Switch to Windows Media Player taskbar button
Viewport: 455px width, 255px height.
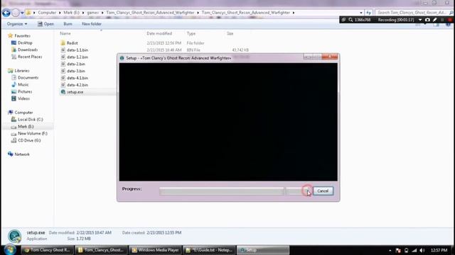tap(155, 250)
